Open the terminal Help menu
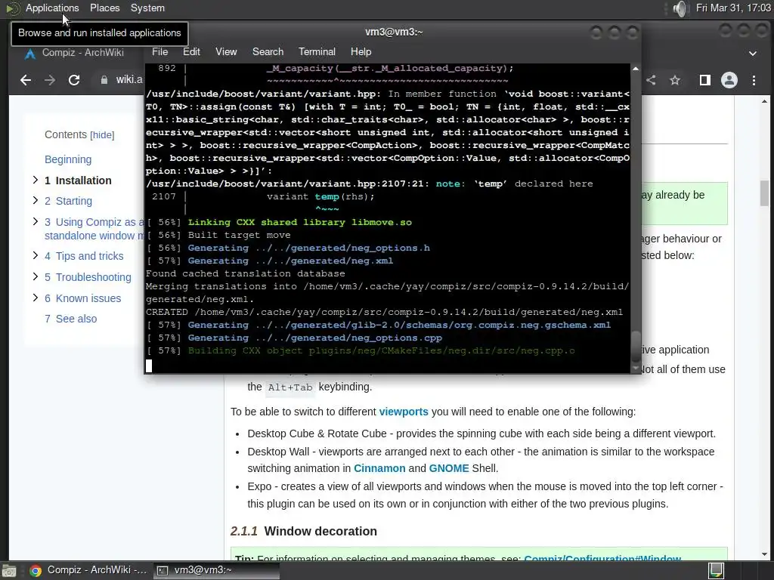Viewport: 774px width, 580px height. pyautogui.click(x=361, y=52)
